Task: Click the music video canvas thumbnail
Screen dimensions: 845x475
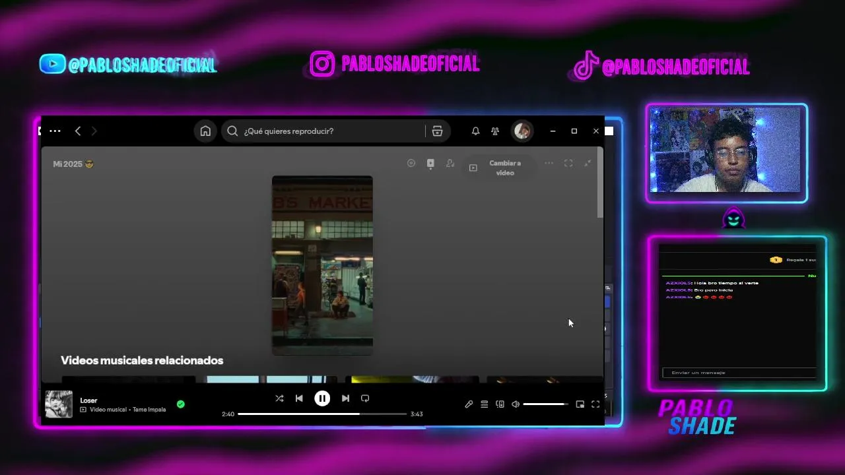Action: point(322,265)
